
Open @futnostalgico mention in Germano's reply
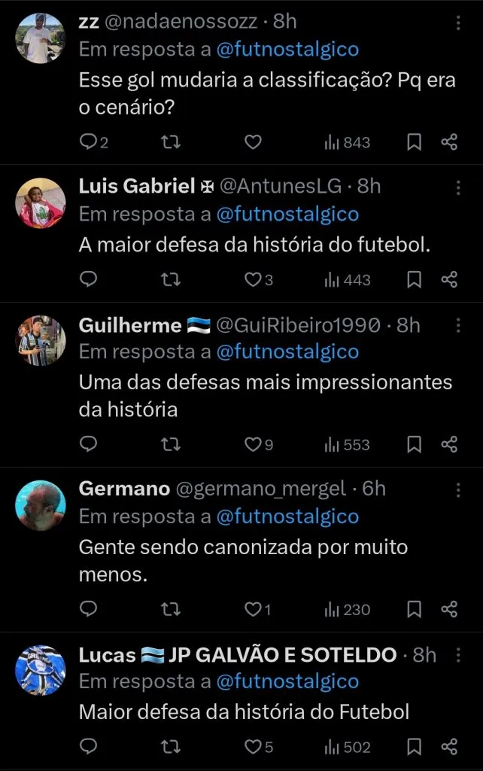coord(287,517)
